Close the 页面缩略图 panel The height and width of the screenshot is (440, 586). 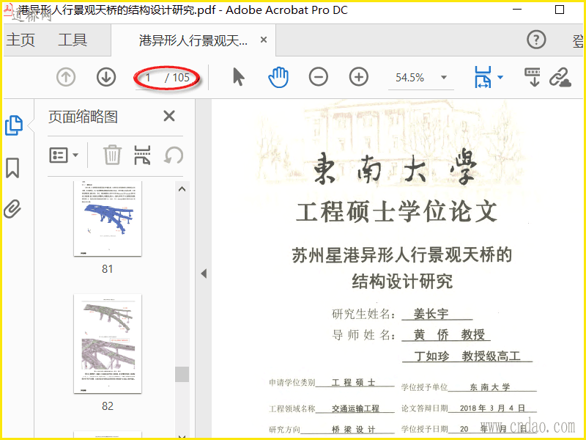(x=169, y=116)
